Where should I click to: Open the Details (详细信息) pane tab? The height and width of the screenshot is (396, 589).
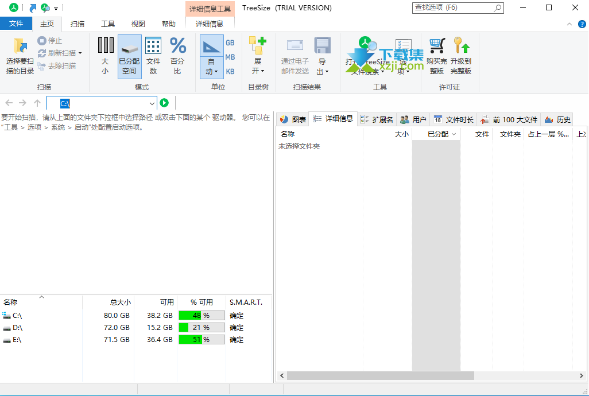point(333,119)
